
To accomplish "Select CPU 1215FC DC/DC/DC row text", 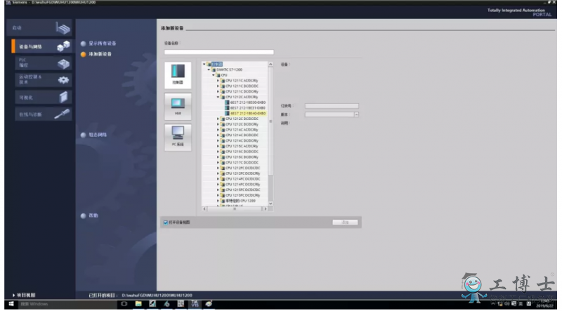I will [242, 190].
